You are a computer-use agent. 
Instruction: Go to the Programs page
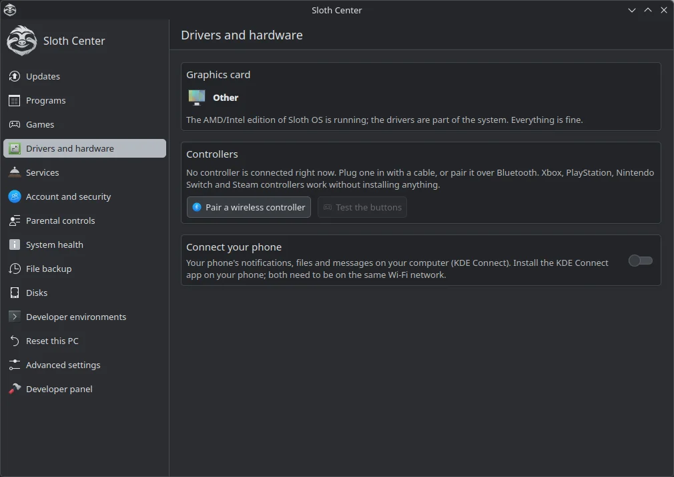pyautogui.click(x=85, y=100)
